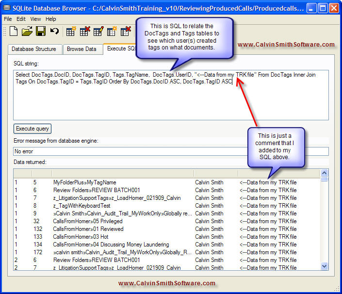This screenshot has width=342, height=294.
Task: Click the Delete Index toolbar icon
Action: tap(125, 32)
